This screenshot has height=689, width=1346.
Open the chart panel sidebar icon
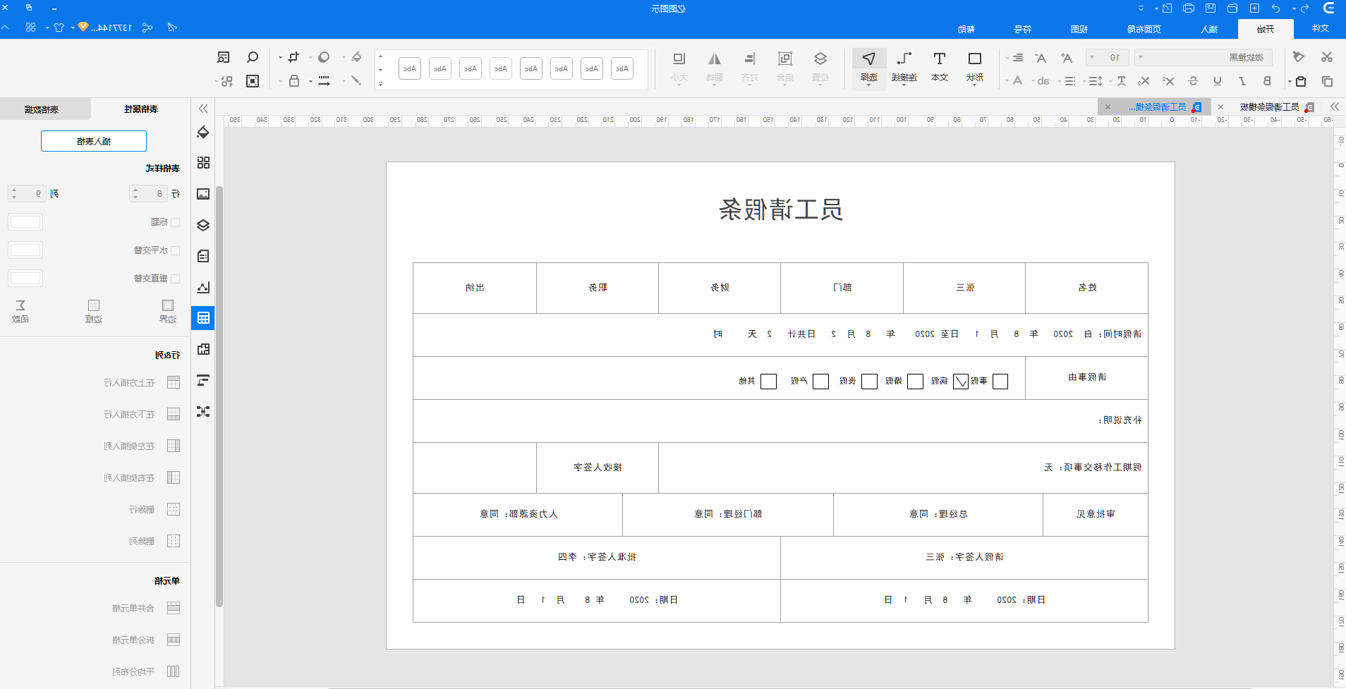pos(203,287)
